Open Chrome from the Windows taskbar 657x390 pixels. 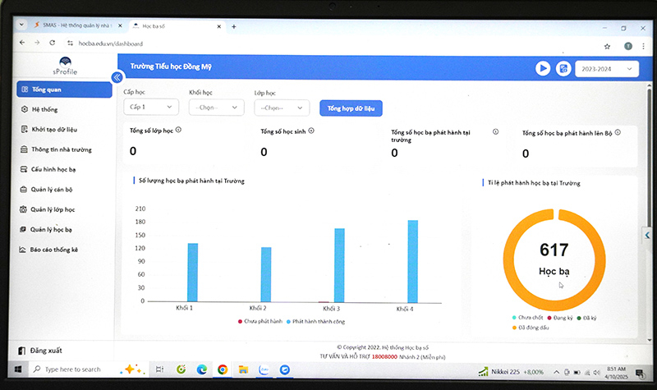click(223, 369)
